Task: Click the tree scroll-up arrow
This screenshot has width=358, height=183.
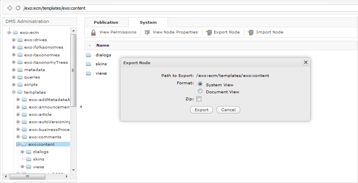Action: coord(73,31)
